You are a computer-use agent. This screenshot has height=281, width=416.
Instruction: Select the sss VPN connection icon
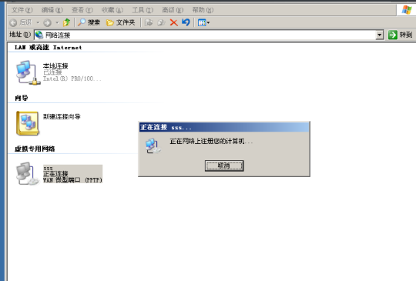[x=27, y=174]
